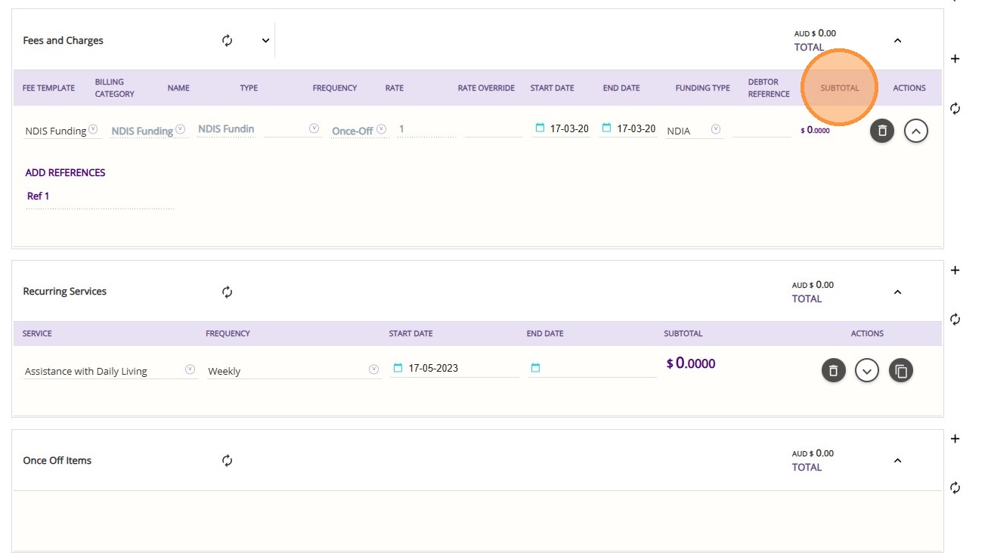Open the fee End Date calendar picker
The height and width of the screenshot is (553, 991).
click(x=606, y=128)
